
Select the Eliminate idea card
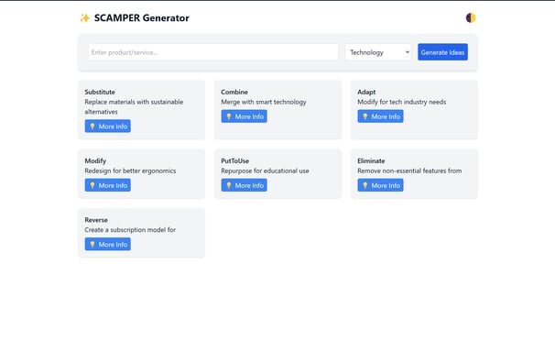(414, 174)
